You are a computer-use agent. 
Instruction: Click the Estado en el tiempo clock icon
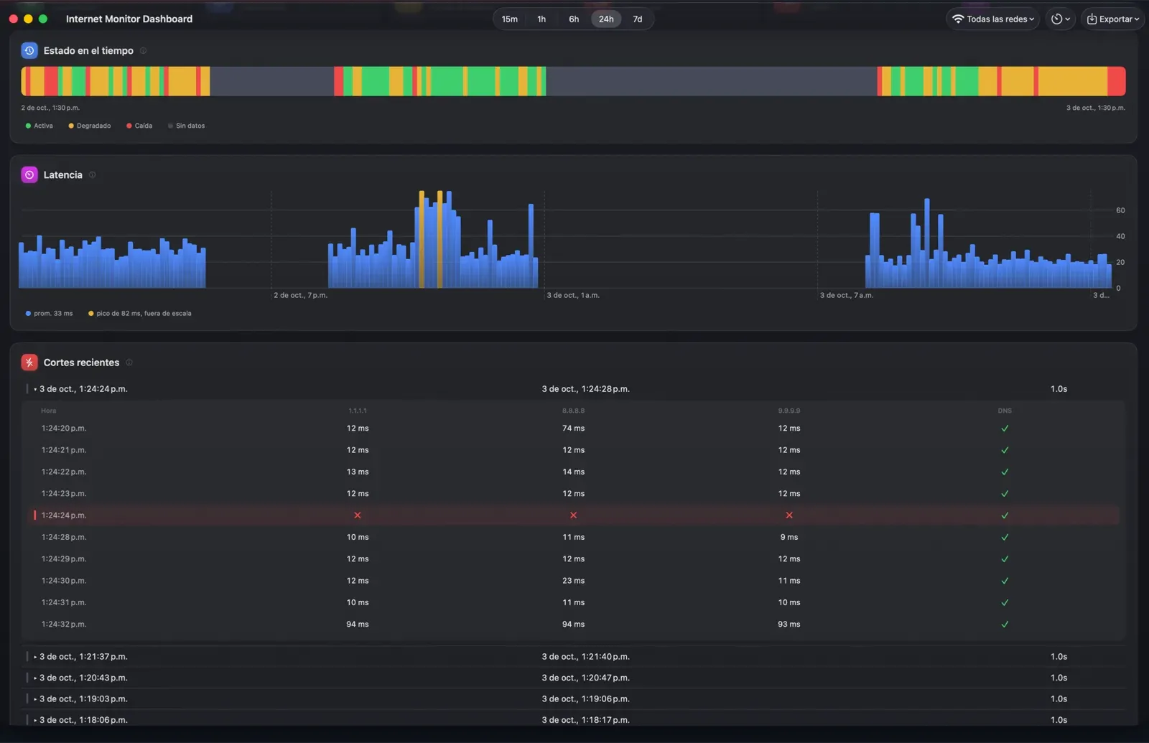(29, 50)
